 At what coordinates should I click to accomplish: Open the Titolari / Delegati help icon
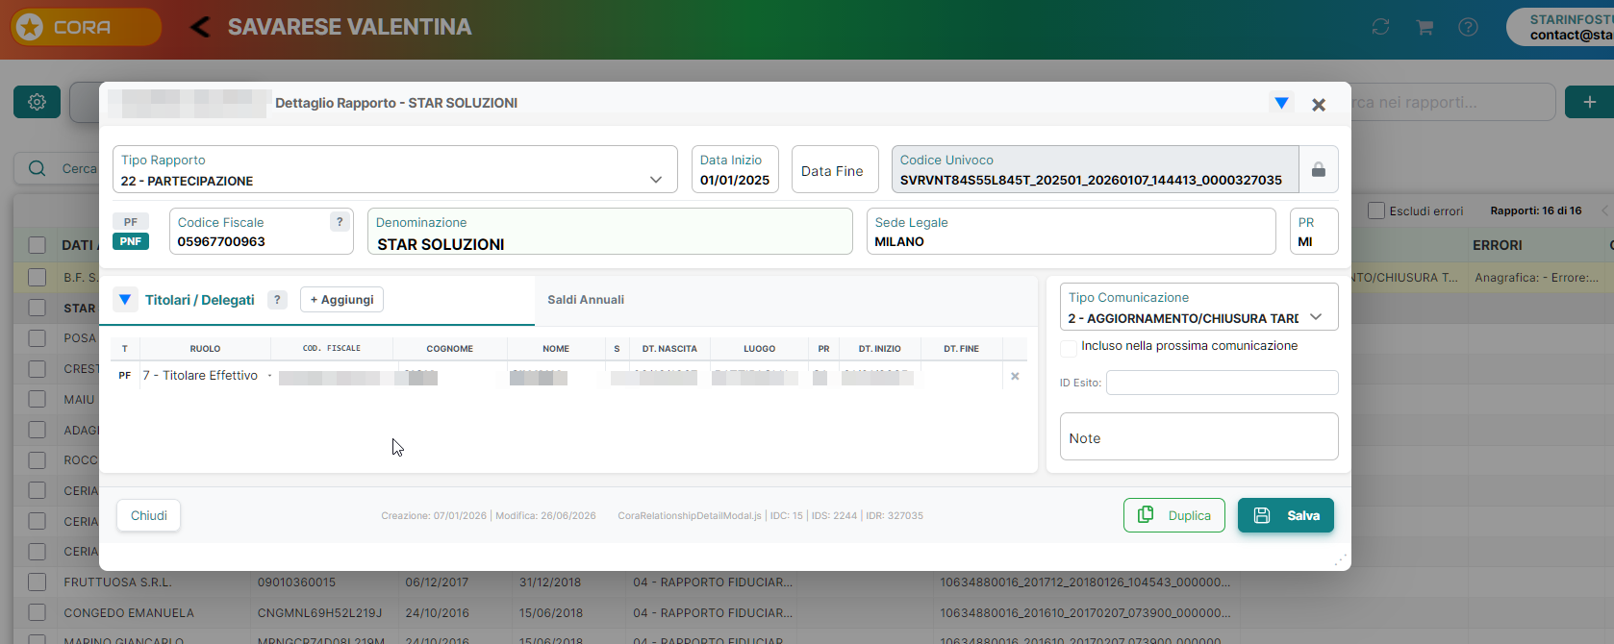tap(277, 300)
